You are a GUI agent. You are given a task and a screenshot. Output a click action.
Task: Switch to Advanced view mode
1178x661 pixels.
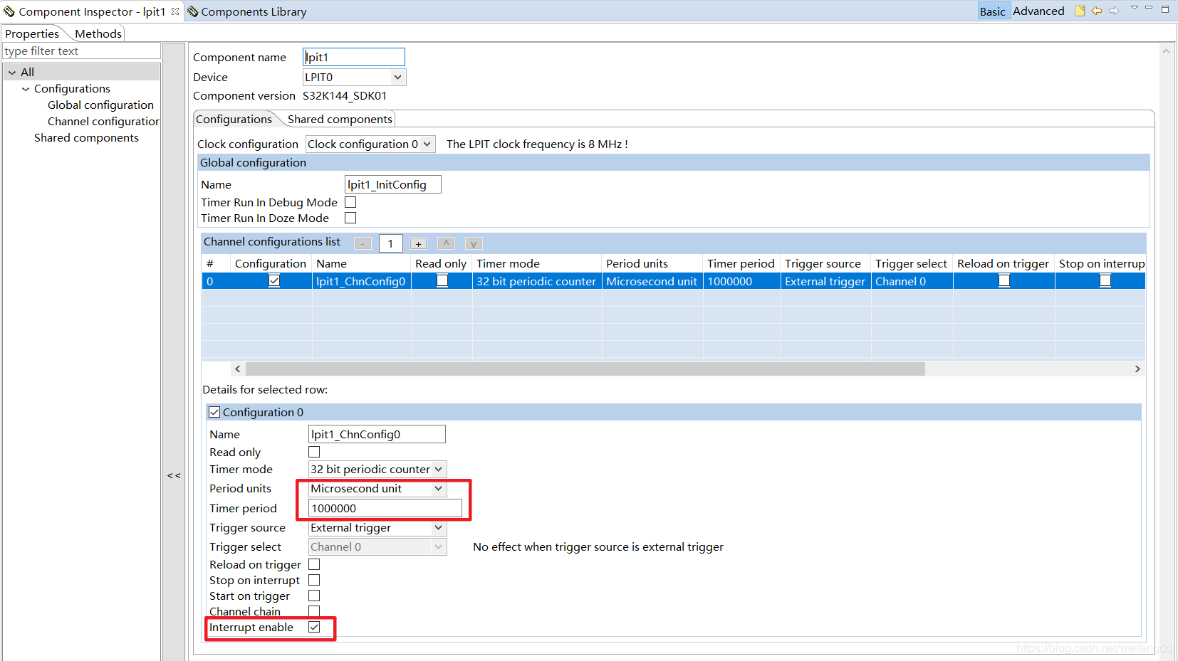(1038, 11)
